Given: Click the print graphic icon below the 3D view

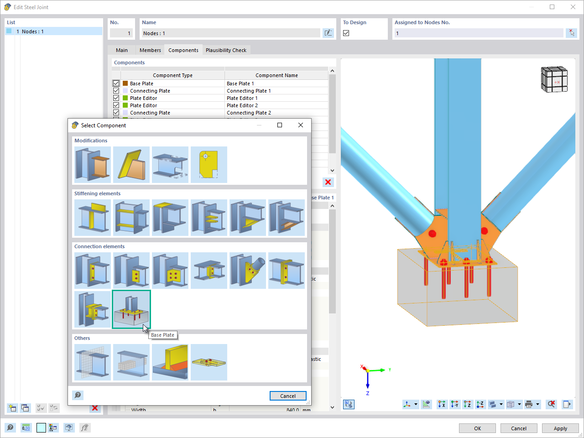Looking at the screenshot, I should [530, 404].
